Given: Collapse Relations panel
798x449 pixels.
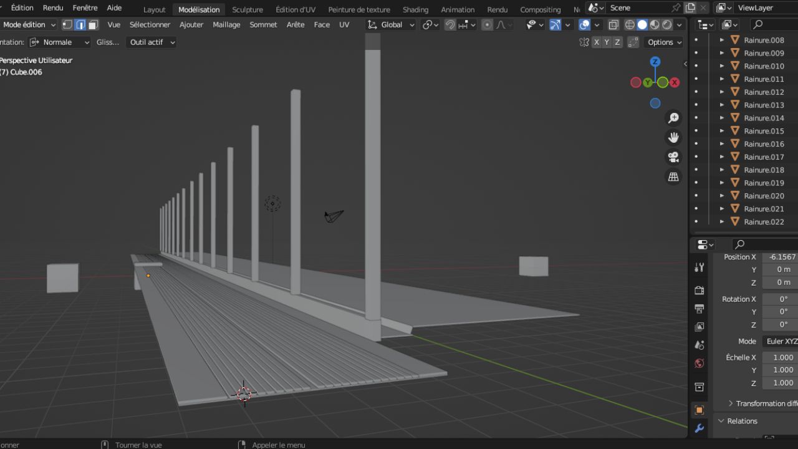Looking at the screenshot, I should point(721,421).
